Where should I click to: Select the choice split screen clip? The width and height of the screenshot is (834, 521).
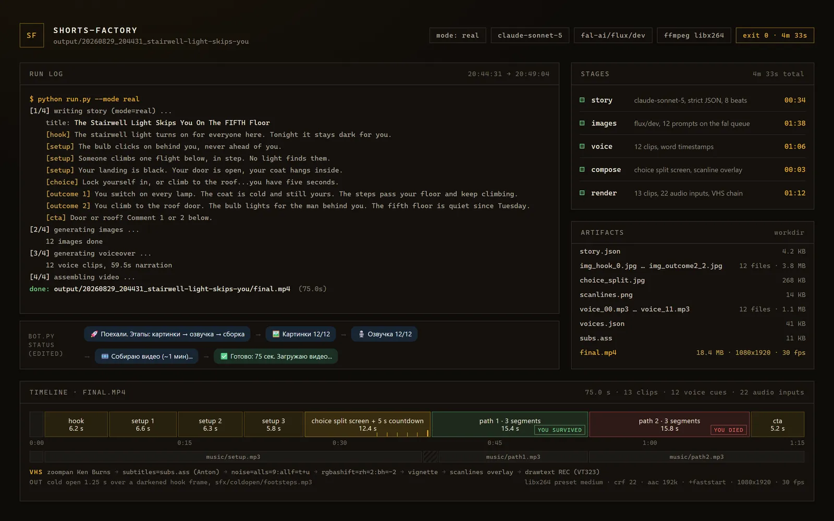367,424
